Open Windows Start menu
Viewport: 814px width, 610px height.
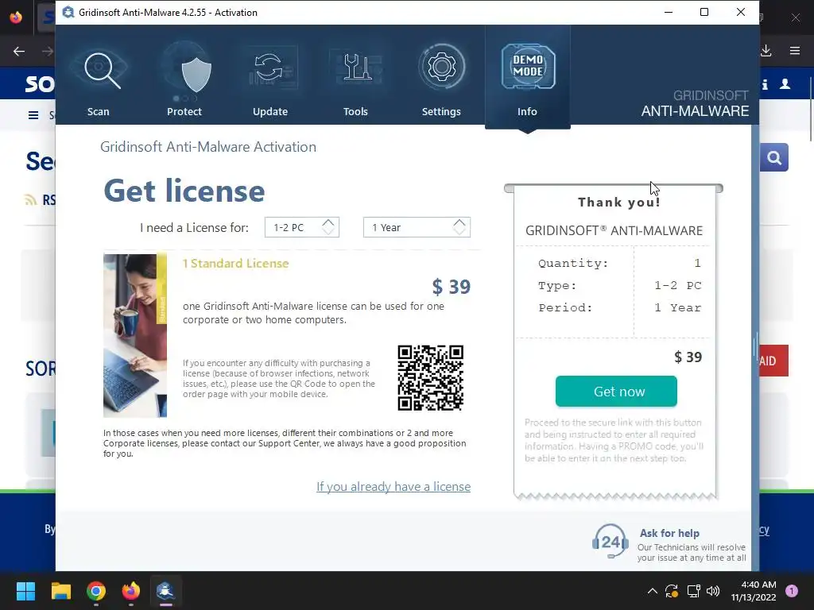(x=25, y=591)
